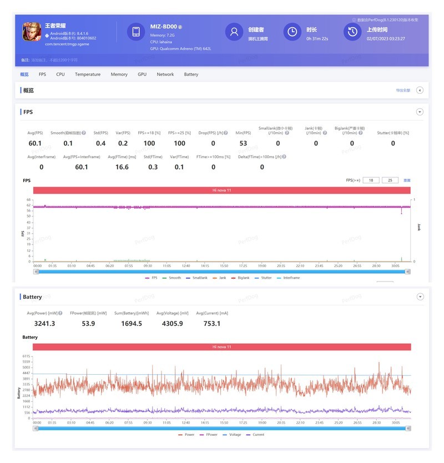Click the creator user profile icon
The height and width of the screenshot is (463, 444).
[x=234, y=32]
